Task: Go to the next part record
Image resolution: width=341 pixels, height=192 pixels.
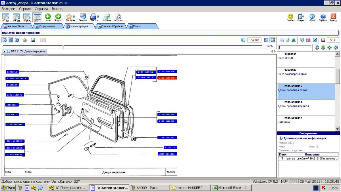Action: (329, 48)
